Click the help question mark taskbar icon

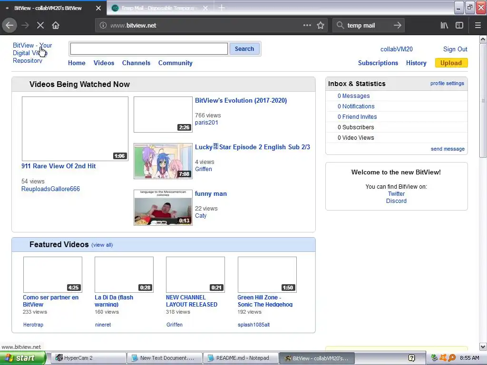pos(411,358)
